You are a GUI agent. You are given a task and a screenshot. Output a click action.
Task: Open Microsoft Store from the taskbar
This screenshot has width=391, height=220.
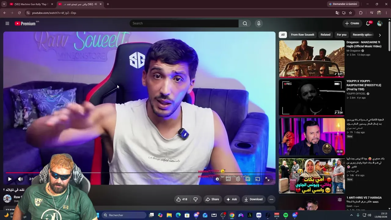[x=187, y=215]
